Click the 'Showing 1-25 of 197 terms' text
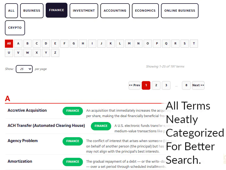226x170 pixels. pos(165,66)
